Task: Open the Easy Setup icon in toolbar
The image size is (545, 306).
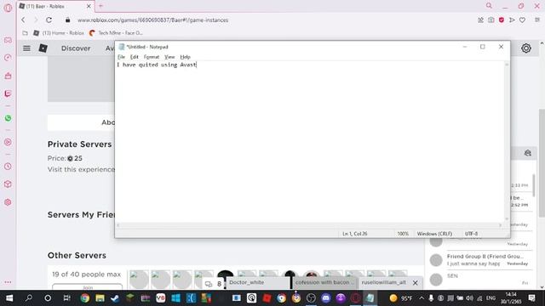Action: 537,20
